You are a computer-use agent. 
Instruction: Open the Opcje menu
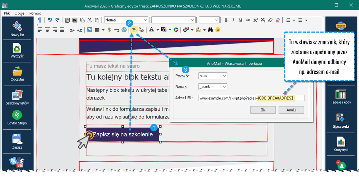(x=20, y=13)
